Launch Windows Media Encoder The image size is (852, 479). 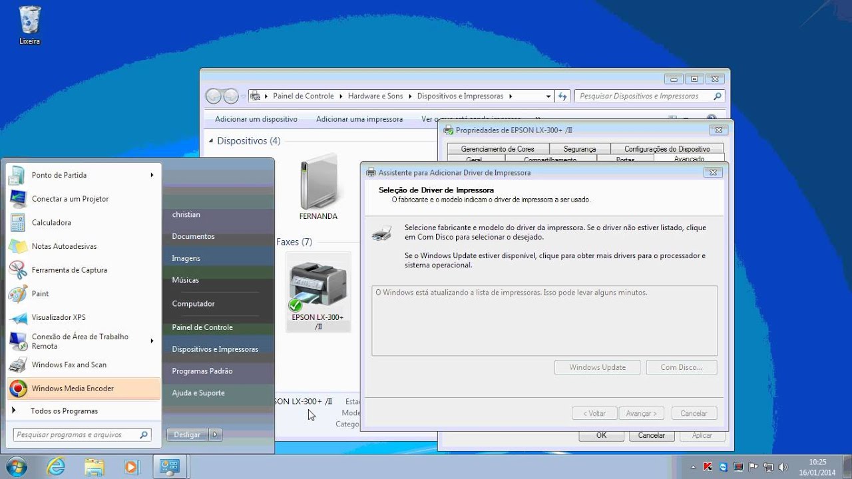tap(83, 389)
